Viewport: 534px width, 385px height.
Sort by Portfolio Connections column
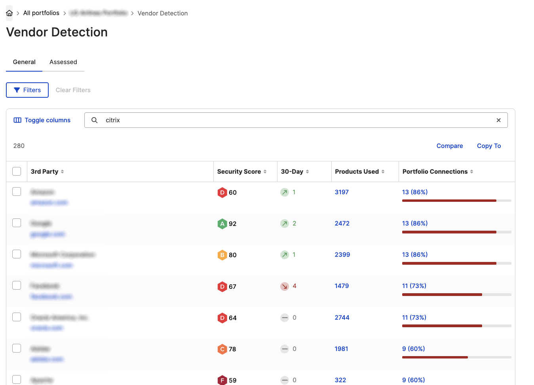click(x=471, y=171)
